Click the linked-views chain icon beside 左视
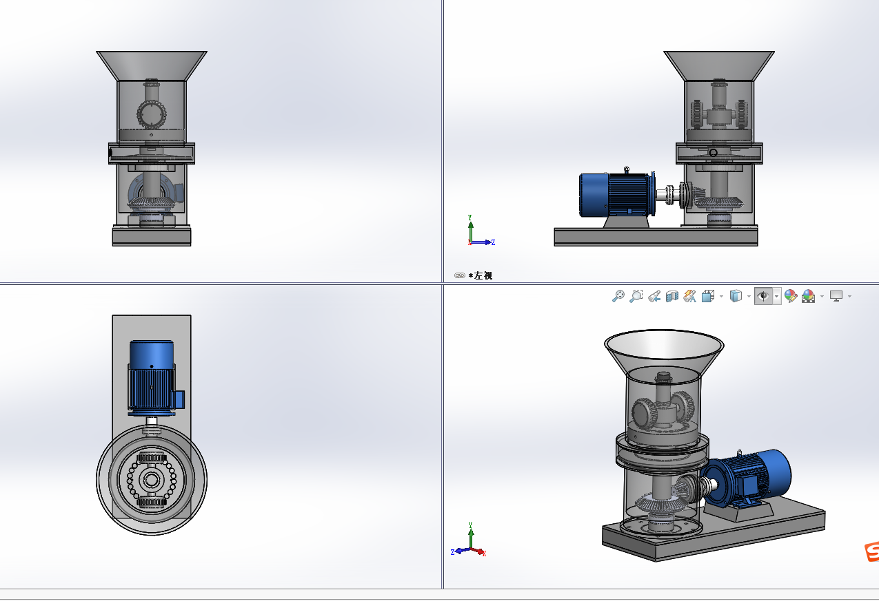Image resolution: width=879 pixels, height=601 pixels. point(460,275)
